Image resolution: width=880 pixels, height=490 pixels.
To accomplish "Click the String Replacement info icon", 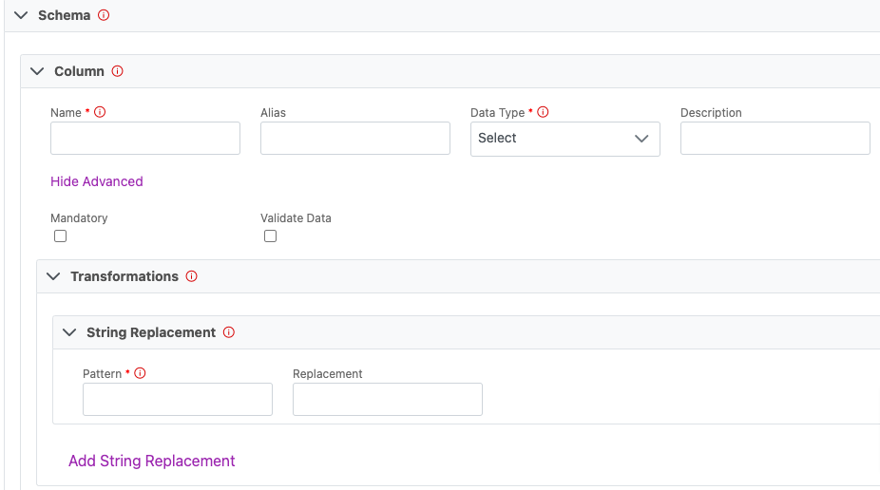I will click(x=229, y=332).
